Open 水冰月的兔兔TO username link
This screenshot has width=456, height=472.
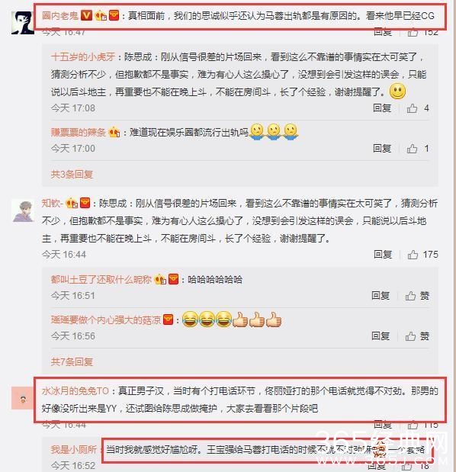[x=75, y=390]
